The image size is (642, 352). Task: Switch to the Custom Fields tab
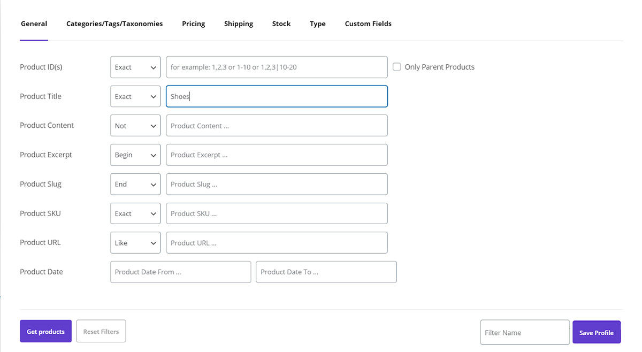368,24
